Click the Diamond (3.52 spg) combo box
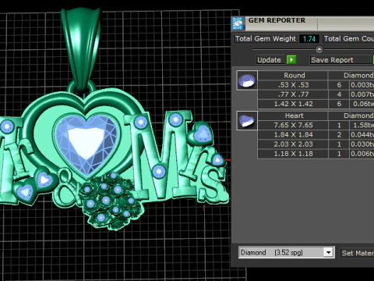 point(286,252)
